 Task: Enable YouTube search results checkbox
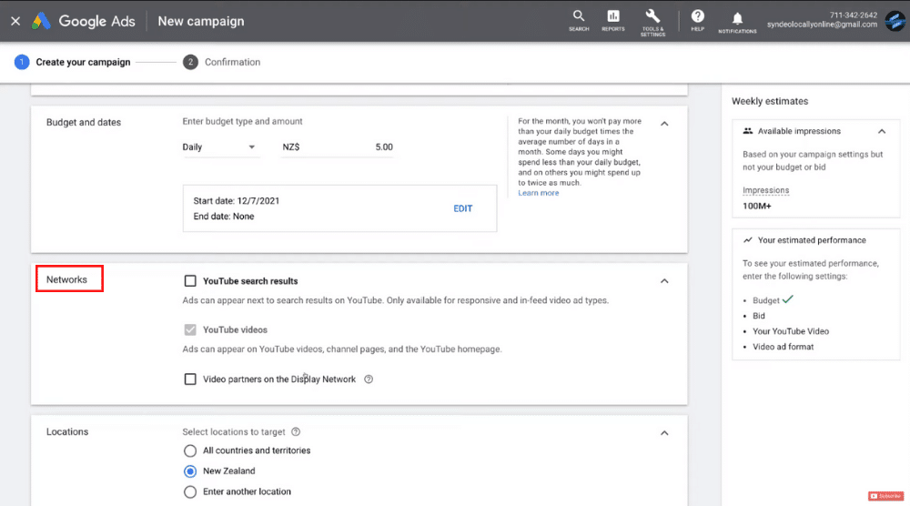tap(190, 281)
